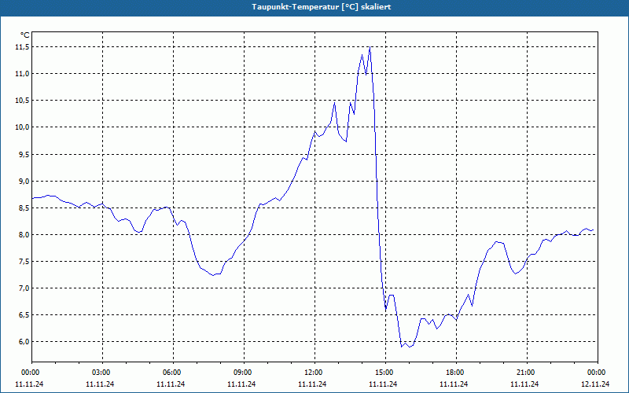Select the '11.11.24' date under 06:00
This screenshot has width=629, height=393.
(x=171, y=384)
